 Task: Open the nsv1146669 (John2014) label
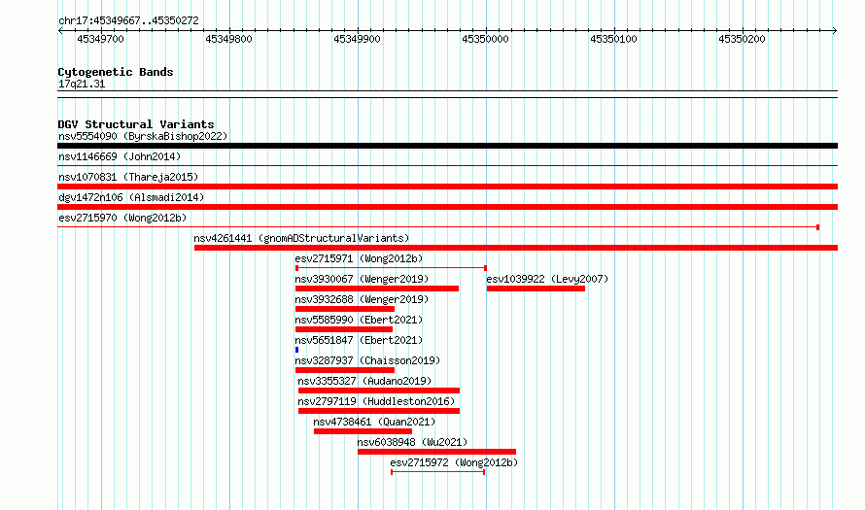[120, 156]
